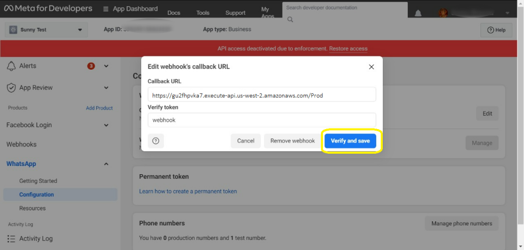This screenshot has width=524, height=250.
Task: Select Getting Started under WhatsApp
Action: [38, 181]
